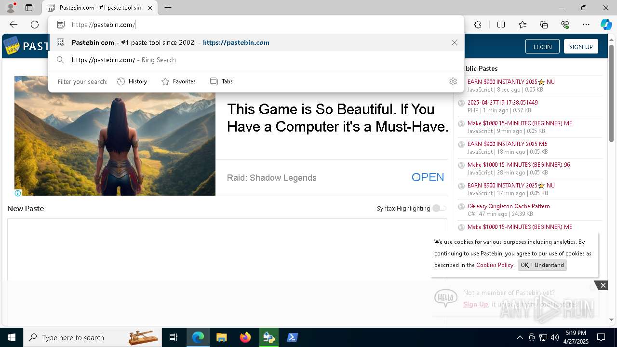
Task: Remove Pastebin.com suggestion with X
Action: click(x=455, y=42)
